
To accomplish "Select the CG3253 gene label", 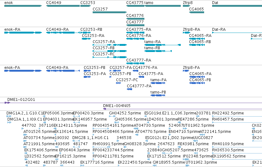I will [88, 3].
